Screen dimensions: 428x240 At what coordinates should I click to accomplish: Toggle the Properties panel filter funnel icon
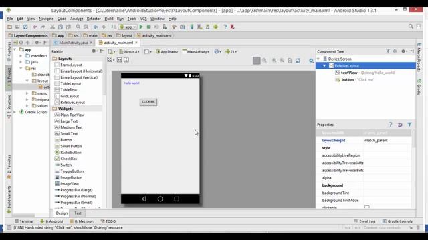coord(409,125)
